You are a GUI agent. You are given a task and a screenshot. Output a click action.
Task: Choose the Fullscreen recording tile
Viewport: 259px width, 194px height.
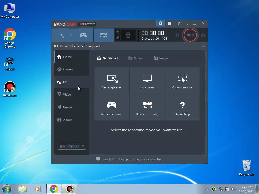(147, 81)
